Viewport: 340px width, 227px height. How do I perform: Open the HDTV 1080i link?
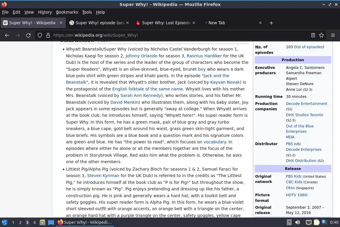coord(297,195)
